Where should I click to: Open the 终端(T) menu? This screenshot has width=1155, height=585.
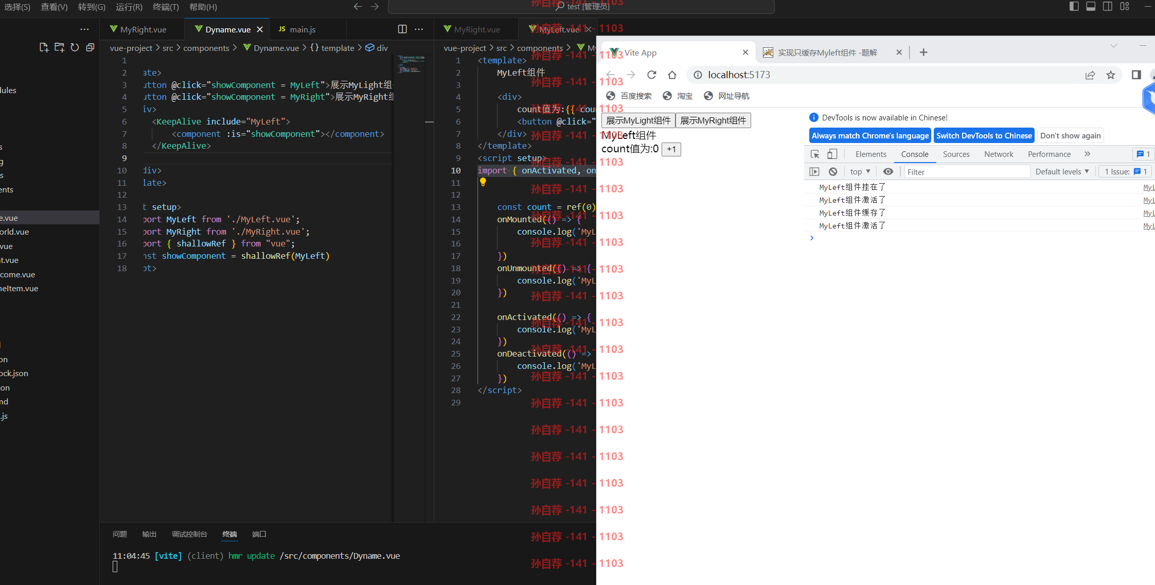(166, 7)
